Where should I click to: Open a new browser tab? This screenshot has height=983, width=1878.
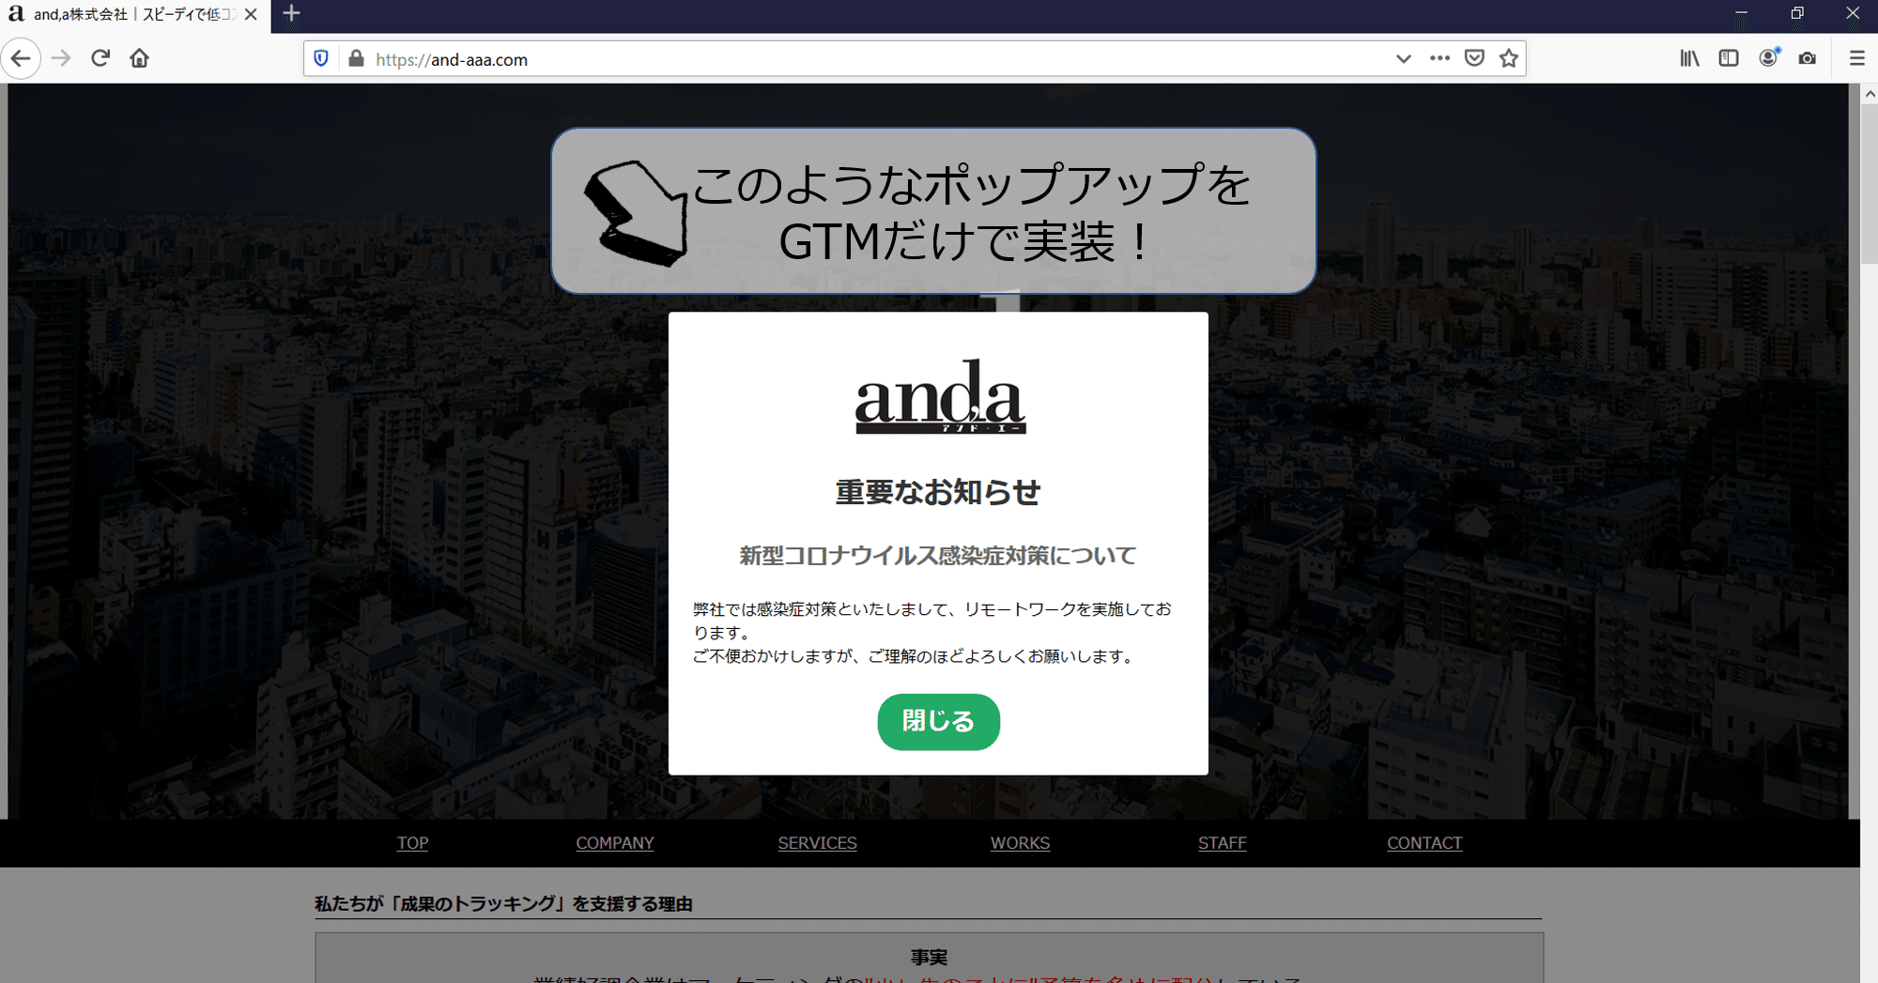[290, 15]
